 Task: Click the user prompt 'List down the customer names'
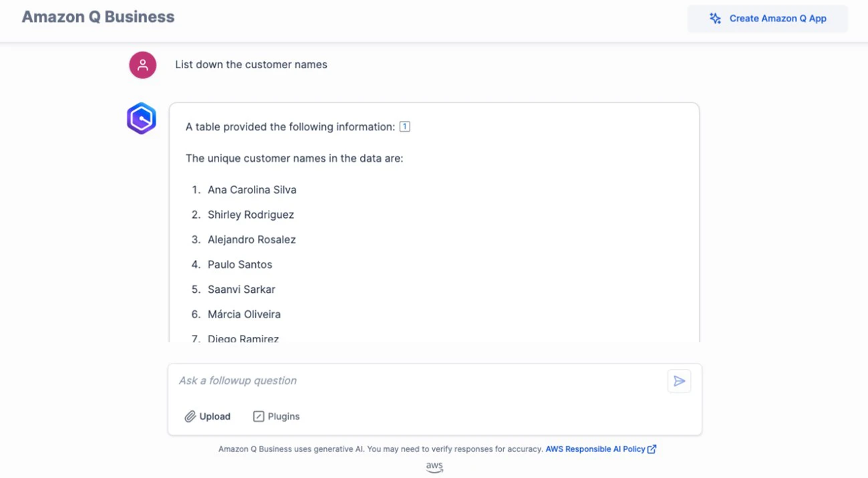(251, 65)
